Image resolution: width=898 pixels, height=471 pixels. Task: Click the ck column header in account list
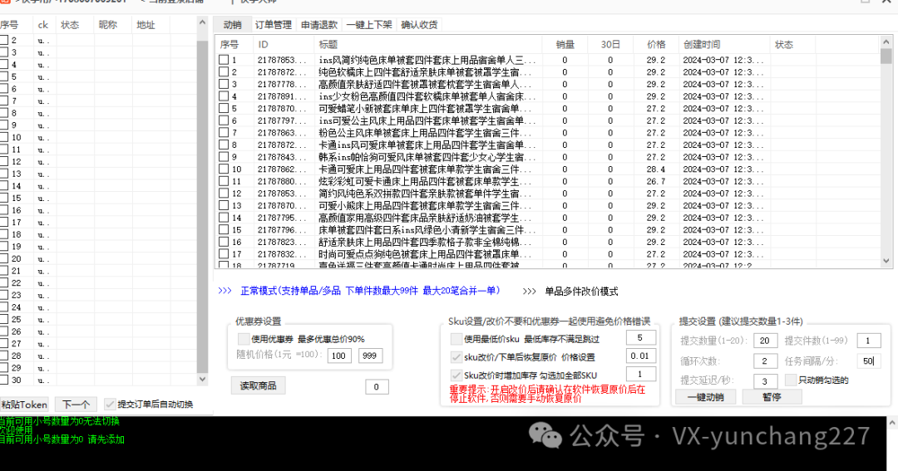point(43,25)
